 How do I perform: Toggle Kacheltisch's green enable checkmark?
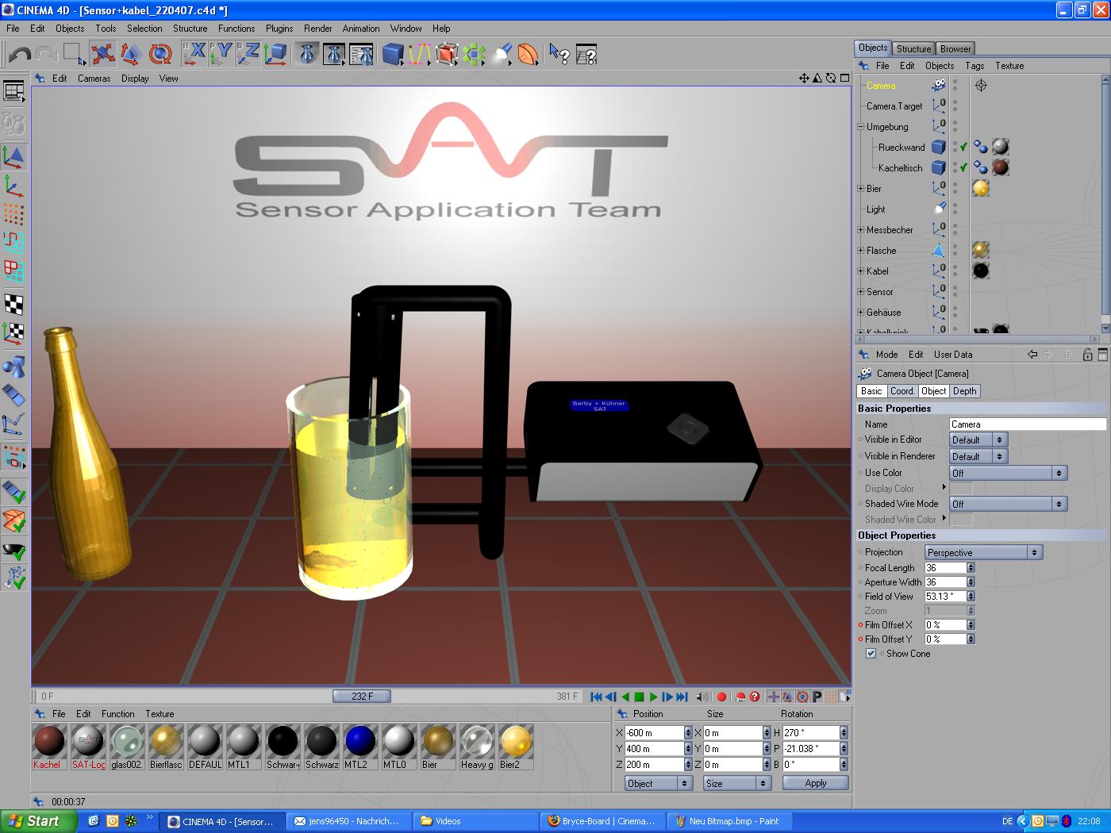[963, 167]
